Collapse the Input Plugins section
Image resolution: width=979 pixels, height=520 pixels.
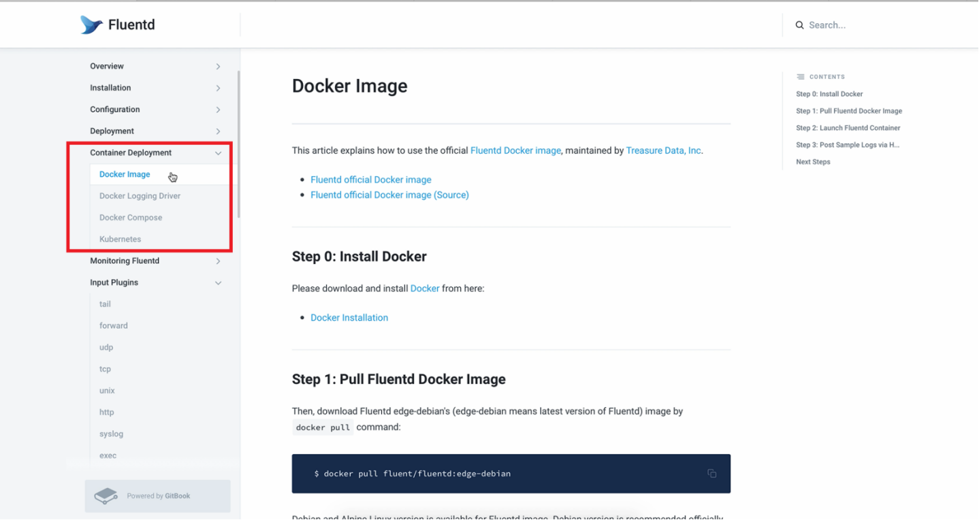(x=218, y=282)
